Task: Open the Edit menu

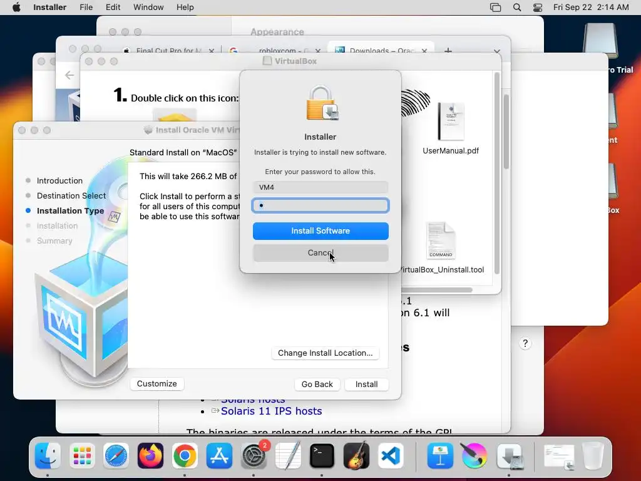Action: 113,8
